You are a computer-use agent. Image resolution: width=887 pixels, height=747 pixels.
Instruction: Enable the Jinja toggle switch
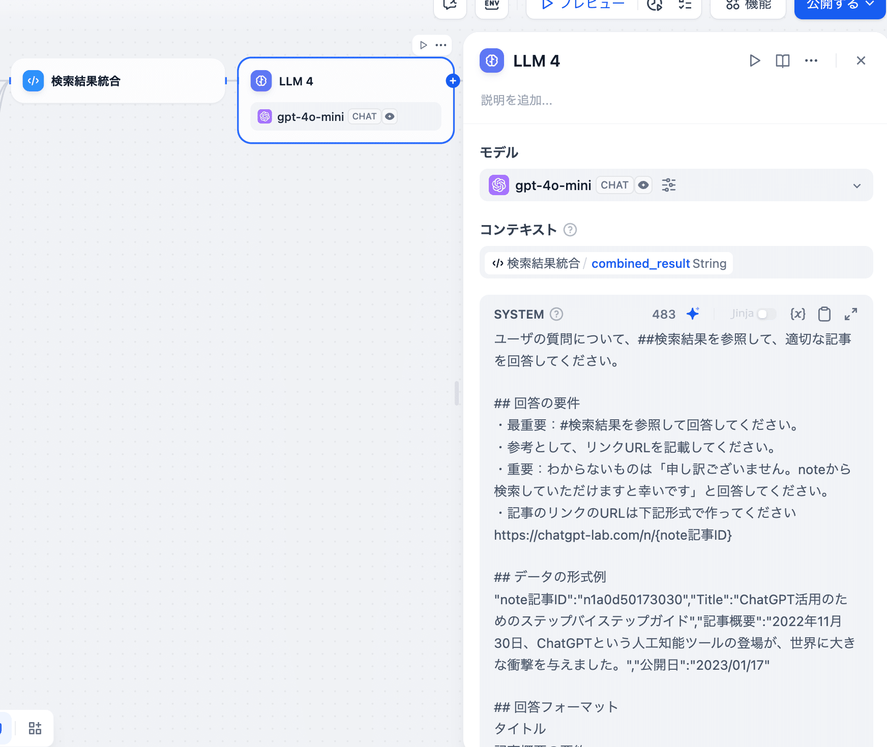pos(766,314)
